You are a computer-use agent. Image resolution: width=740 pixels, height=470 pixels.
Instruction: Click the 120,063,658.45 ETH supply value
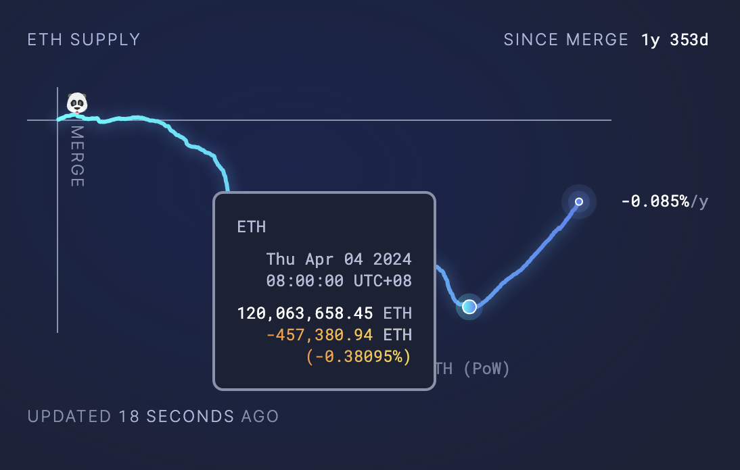324,313
